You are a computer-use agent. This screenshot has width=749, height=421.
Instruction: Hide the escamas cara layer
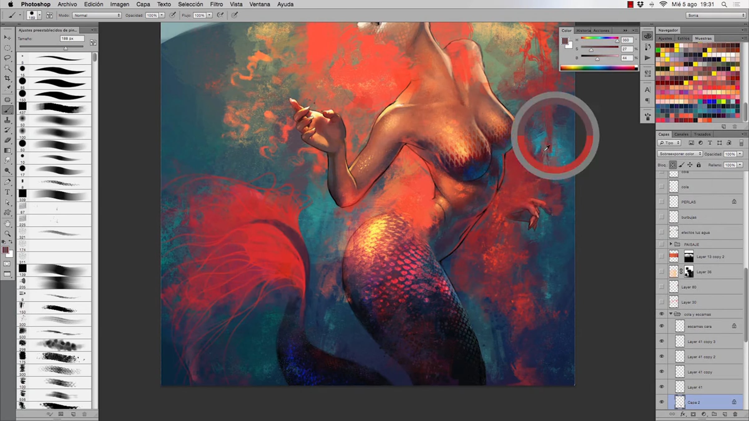pyautogui.click(x=661, y=326)
